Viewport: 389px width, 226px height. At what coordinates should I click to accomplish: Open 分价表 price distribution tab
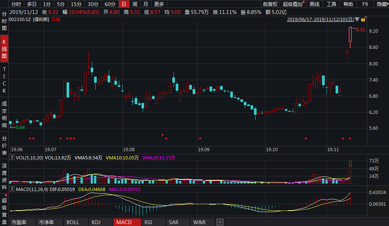point(4,146)
